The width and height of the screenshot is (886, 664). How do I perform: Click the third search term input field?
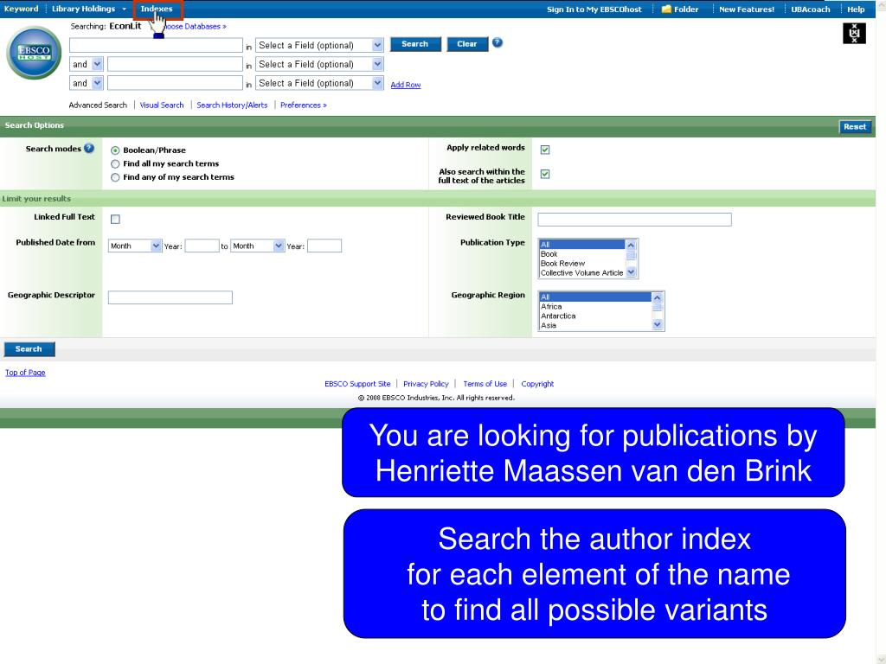pyautogui.click(x=175, y=83)
